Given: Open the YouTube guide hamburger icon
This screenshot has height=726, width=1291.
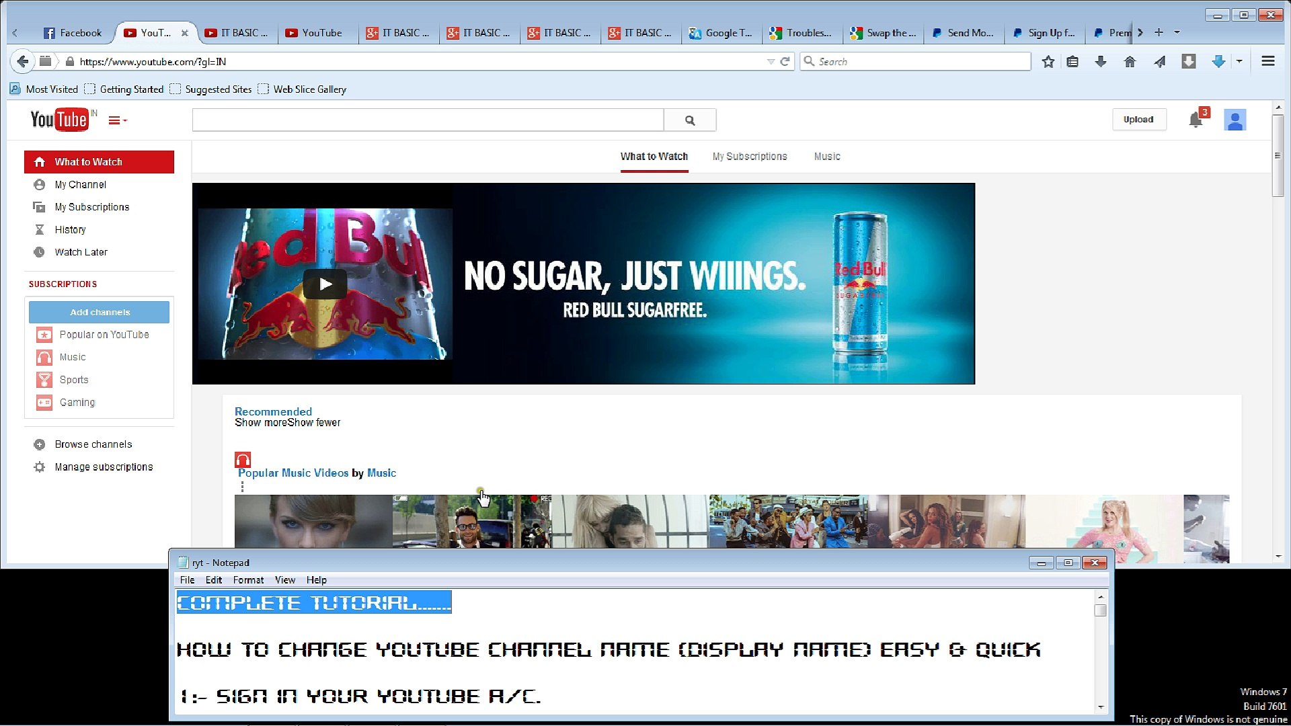Looking at the screenshot, I should point(115,120).
